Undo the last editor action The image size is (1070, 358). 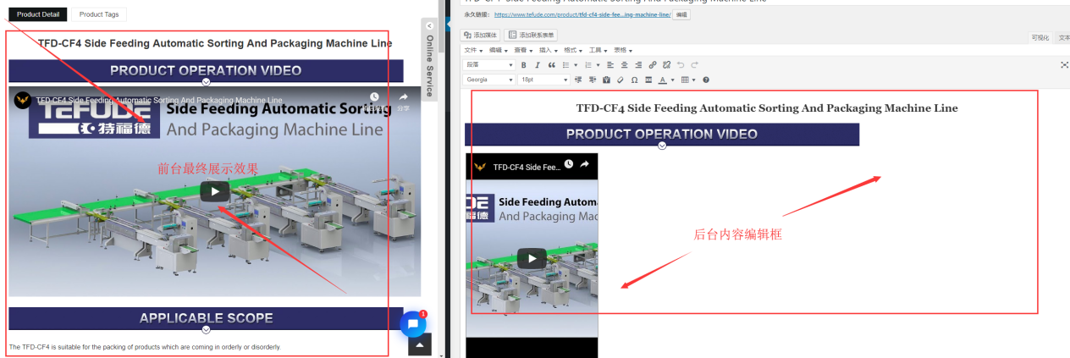681,65
